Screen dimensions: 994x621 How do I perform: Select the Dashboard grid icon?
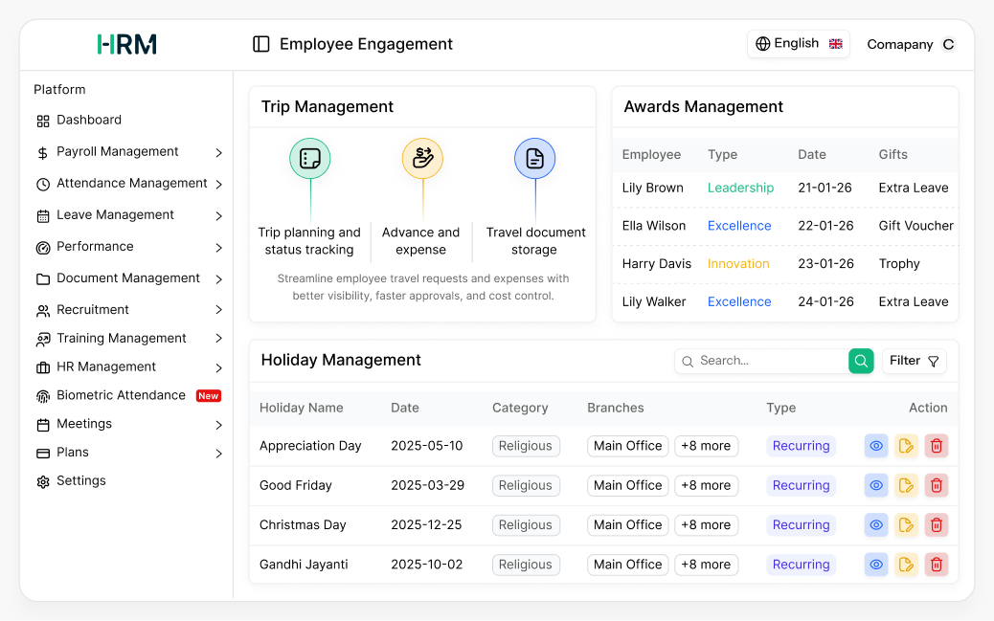43,121
